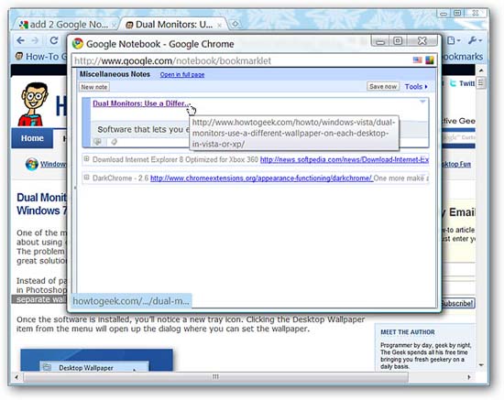Expand the DarkChrome note entry
The image size is (504, 400).
tap(86, 178)
